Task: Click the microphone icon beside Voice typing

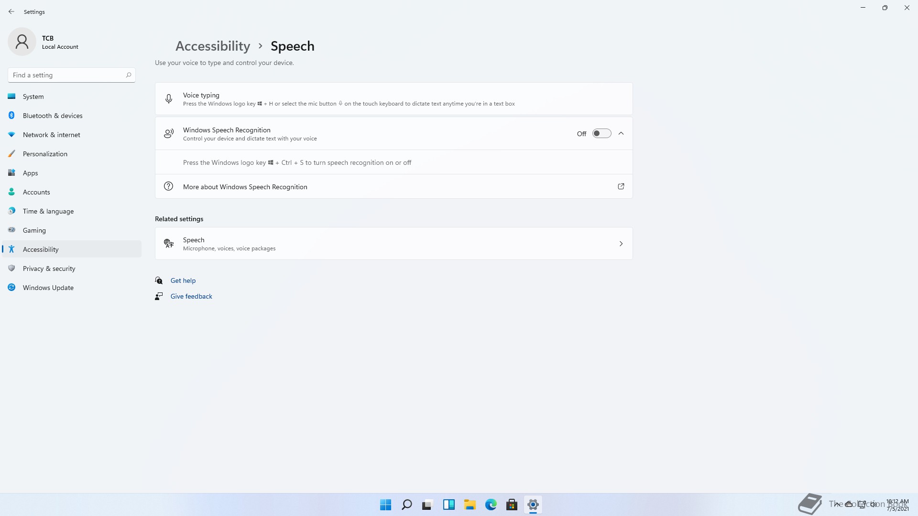Action: pyautogui.click(x=169, y=99)
